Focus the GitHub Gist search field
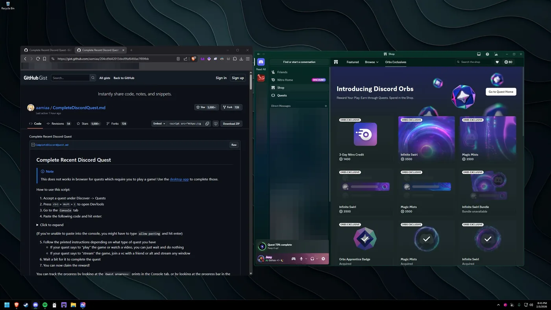 tap(70, 78)
